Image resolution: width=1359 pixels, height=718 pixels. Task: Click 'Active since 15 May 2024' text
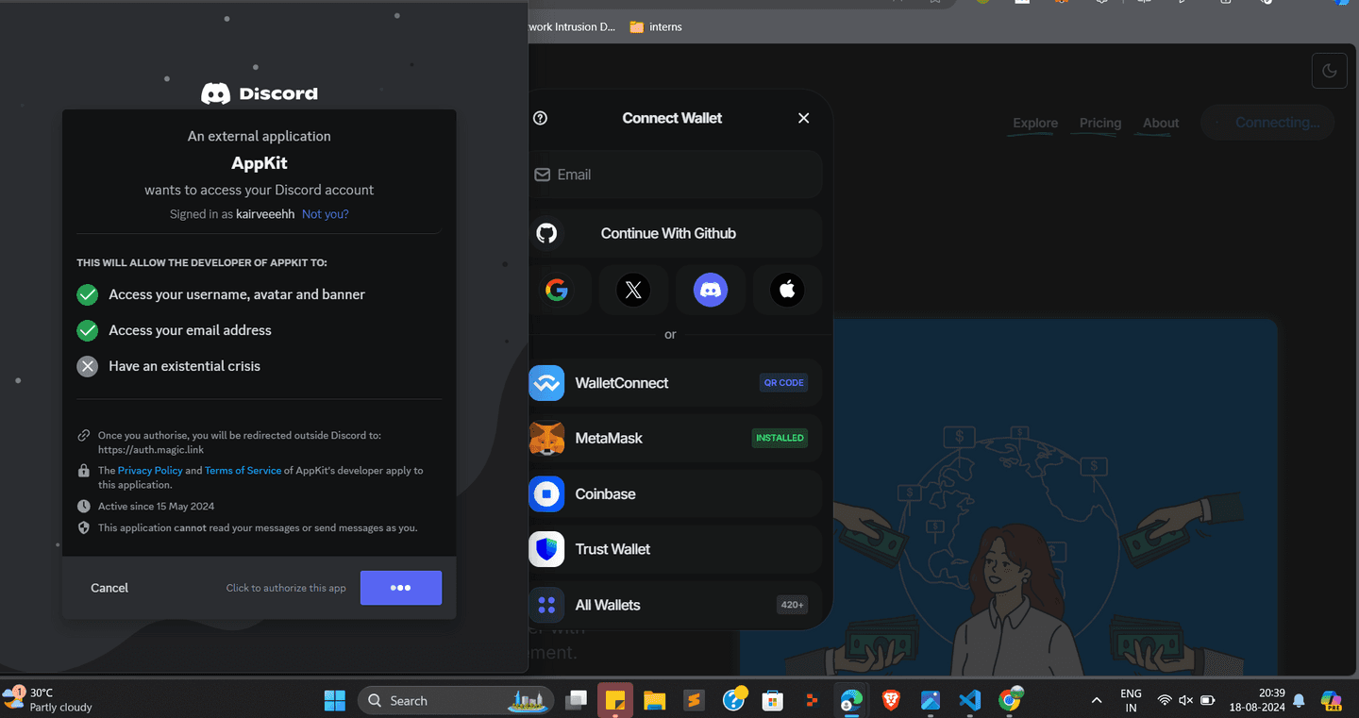[156, 507]
